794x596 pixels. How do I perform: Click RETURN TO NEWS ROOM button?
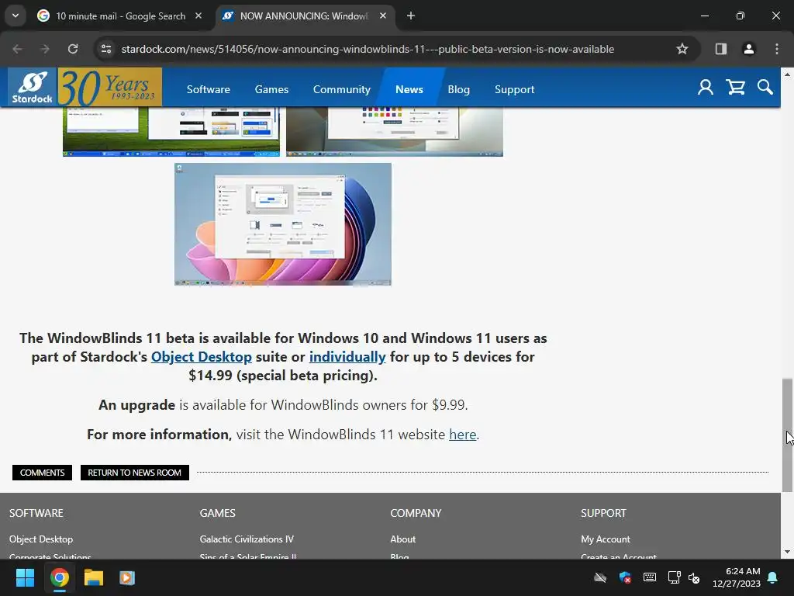click(x=135, y=473)
